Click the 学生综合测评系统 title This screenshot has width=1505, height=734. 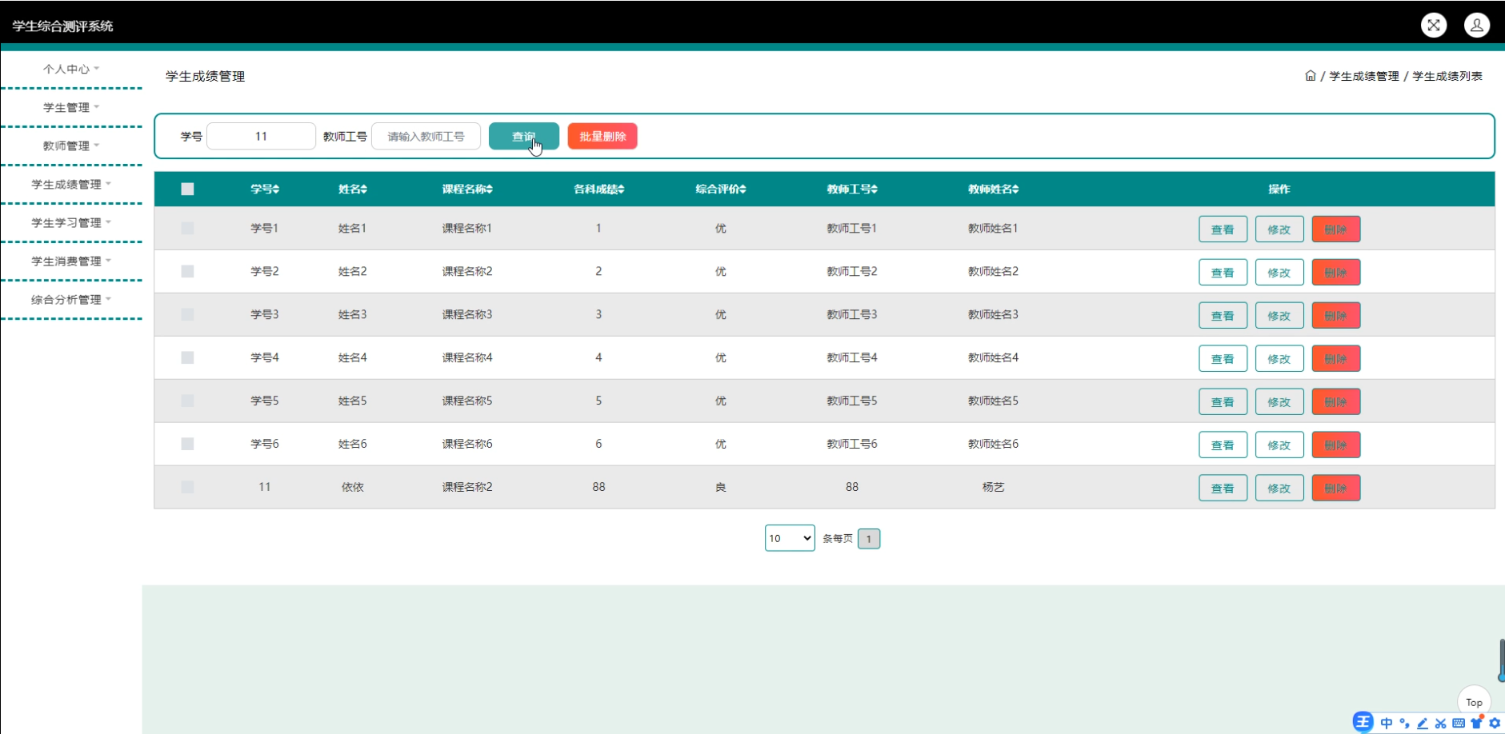point(62,26)
